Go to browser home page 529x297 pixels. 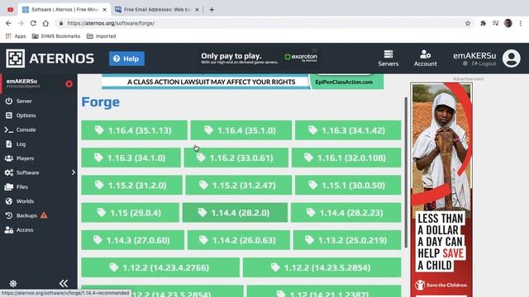(x=45, y=23)
